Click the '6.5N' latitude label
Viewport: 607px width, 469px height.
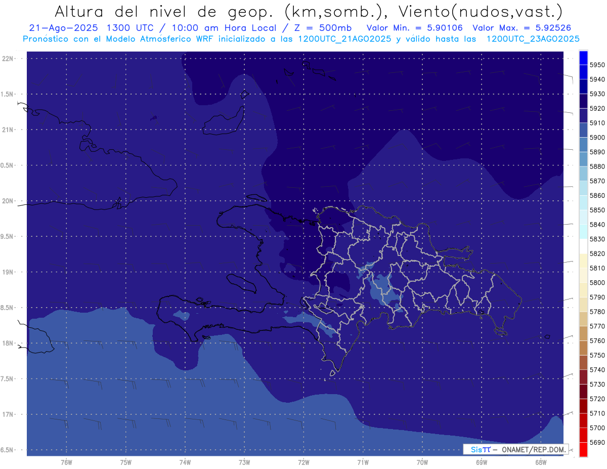[8, 450]
